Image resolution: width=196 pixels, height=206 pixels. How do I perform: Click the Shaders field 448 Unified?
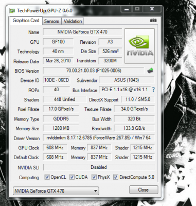click(64, 99)
